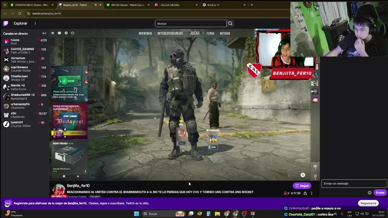Open the Budapest major banner

(x=70, y=121)
